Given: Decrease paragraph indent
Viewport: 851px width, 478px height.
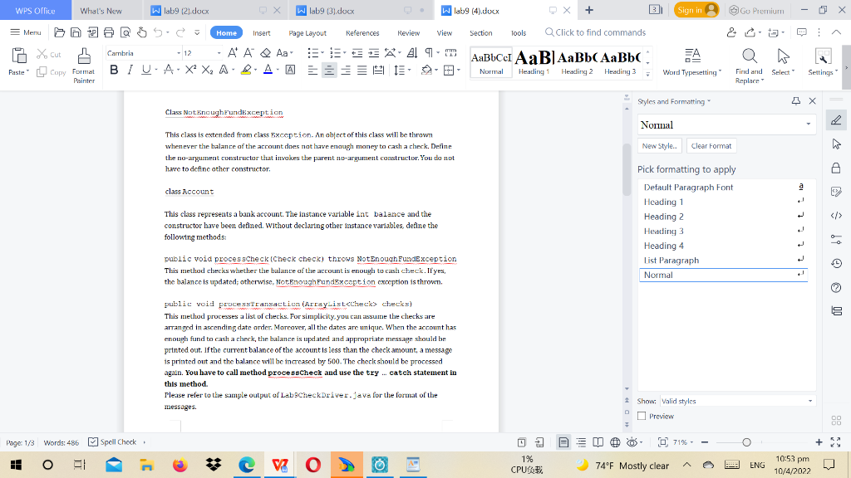Looking at the screenshot, I should [357, 52].
